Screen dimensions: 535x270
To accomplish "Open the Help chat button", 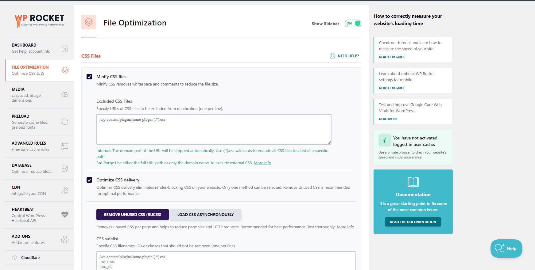I will pyautogui.click(x=506, y=249).
